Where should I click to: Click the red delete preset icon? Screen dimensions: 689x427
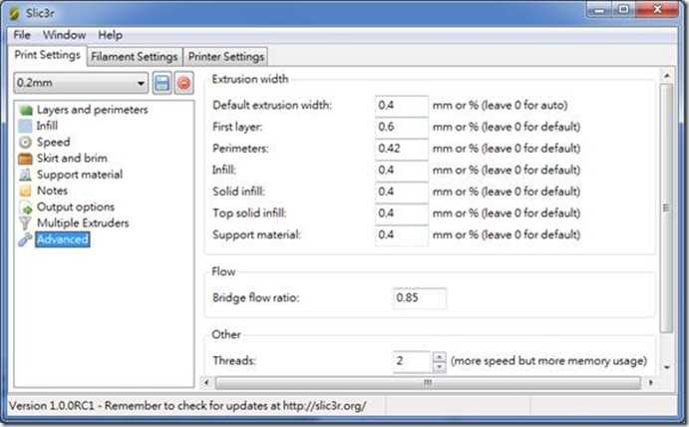click(x=183, y=83)
